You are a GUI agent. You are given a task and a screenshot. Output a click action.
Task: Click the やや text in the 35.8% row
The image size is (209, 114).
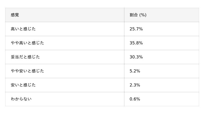tap(15, 43)
